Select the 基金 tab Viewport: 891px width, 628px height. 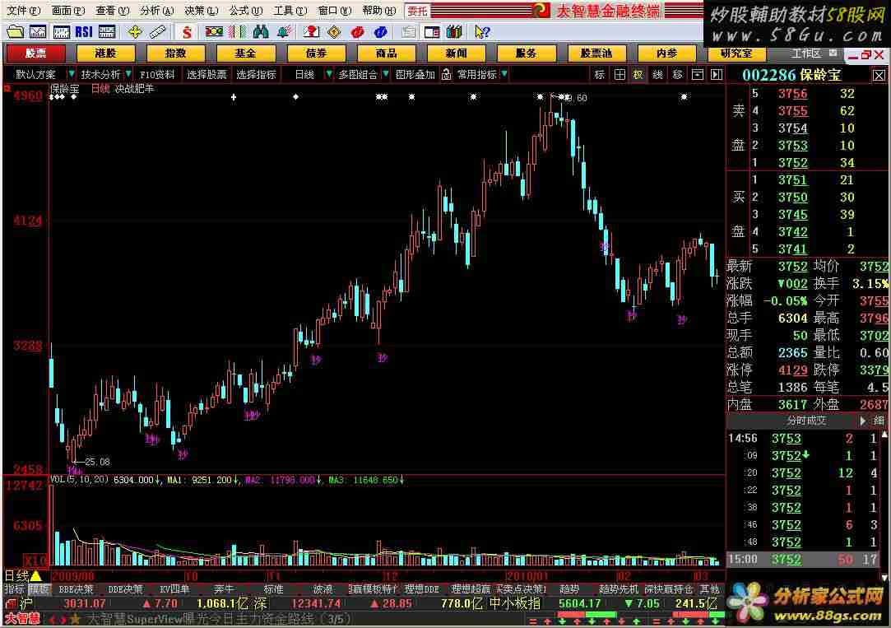(x=245, y=53)
